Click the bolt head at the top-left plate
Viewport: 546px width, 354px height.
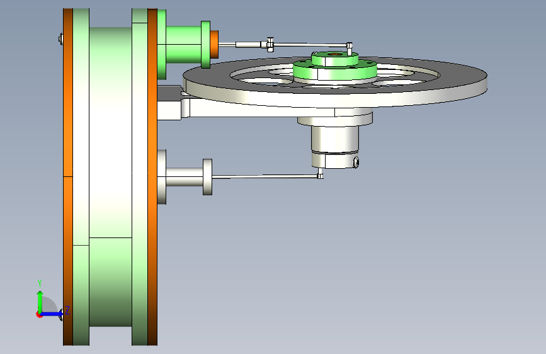pos(61,39)
